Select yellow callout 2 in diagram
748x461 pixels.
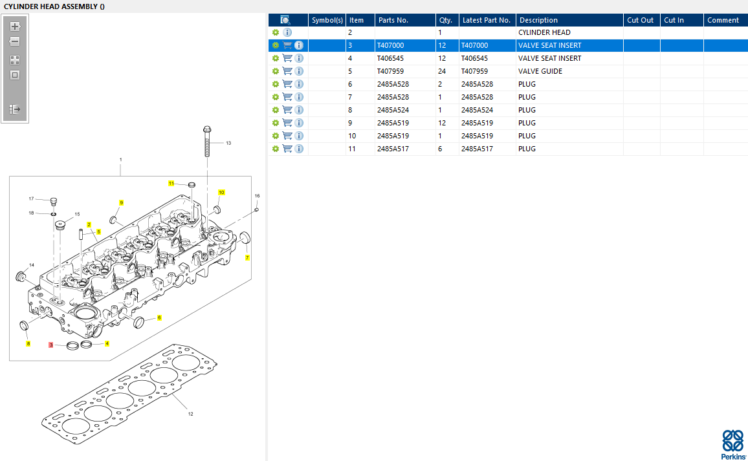coord(89,224)
